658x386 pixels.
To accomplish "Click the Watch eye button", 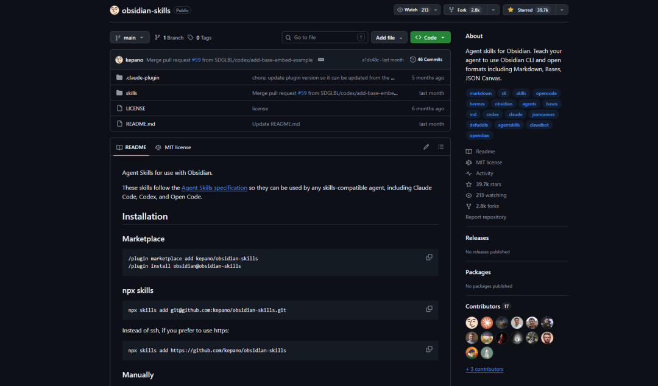I will [x=412, y=10].
